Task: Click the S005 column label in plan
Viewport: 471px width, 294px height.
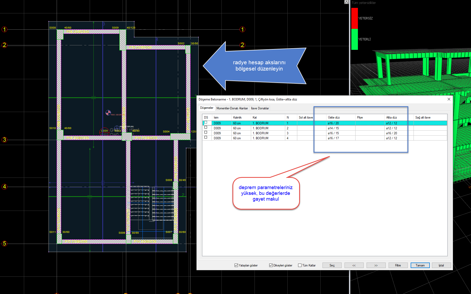Action: pyautogui.click(x=169, y=180)
